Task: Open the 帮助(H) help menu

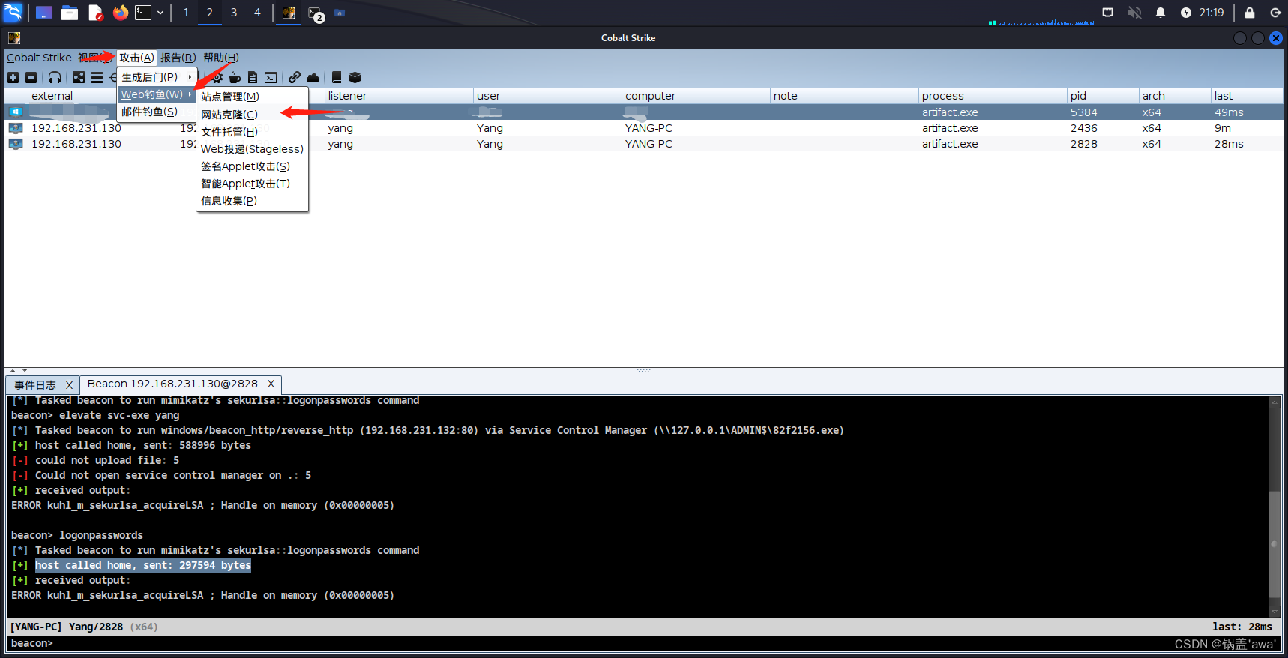Action: 220,58
